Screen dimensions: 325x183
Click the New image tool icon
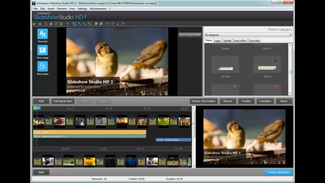tap(43, 50)
